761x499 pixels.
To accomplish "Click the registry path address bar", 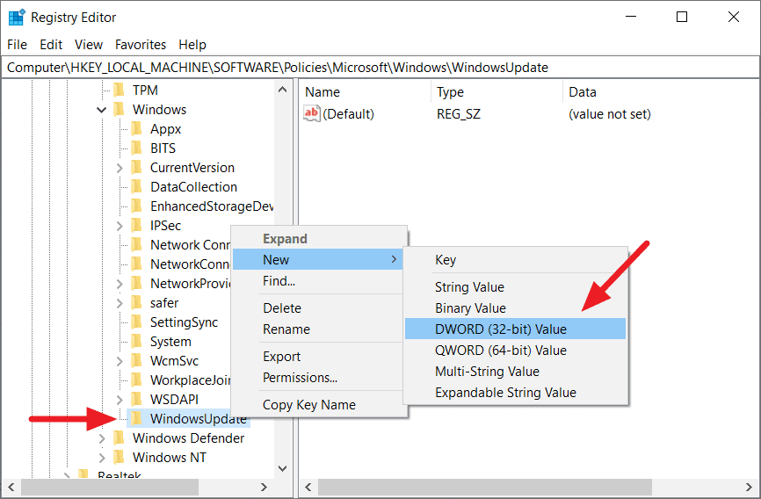I will (x=380, y=68).
